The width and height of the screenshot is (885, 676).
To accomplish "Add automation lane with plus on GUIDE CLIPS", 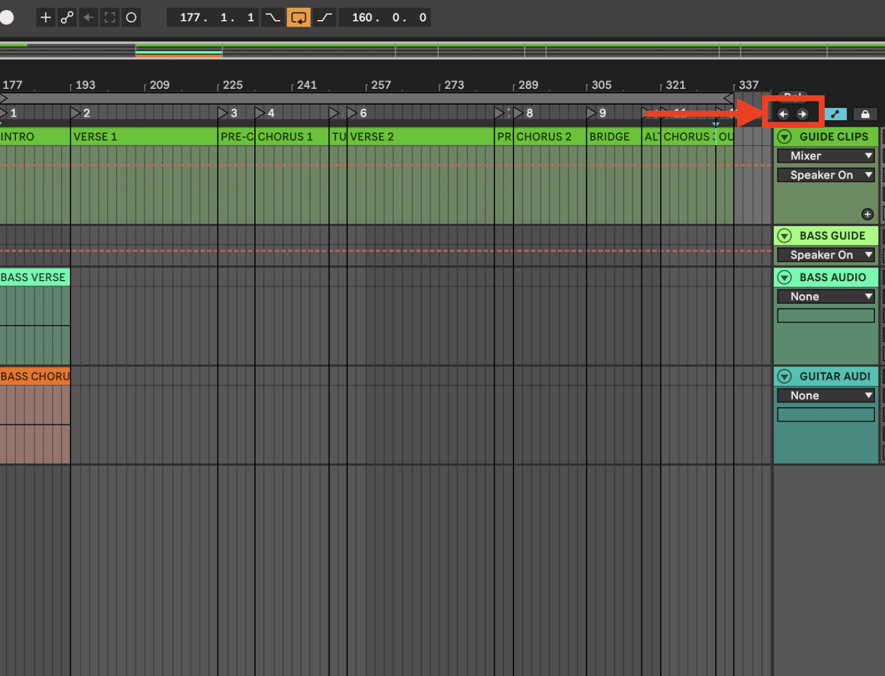I will 867,214.
